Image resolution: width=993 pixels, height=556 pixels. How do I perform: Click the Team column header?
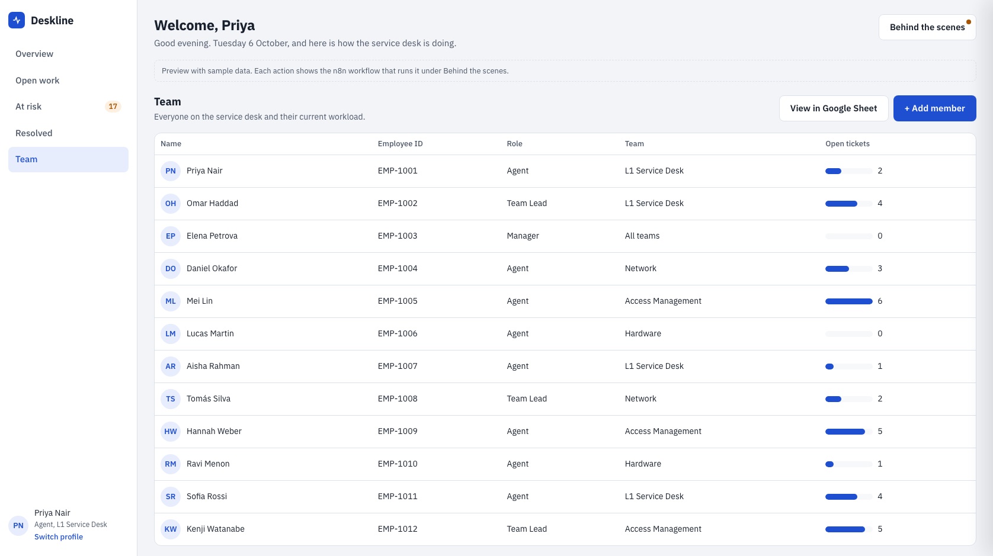coord(634,144)
